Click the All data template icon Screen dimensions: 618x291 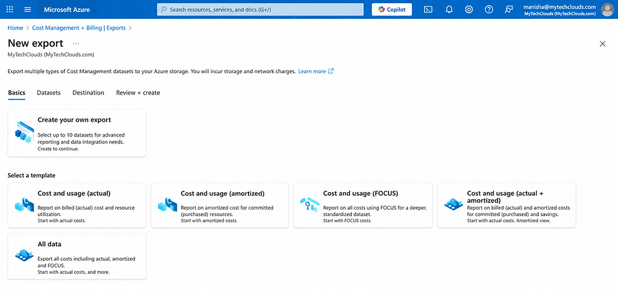pos(25,255)
